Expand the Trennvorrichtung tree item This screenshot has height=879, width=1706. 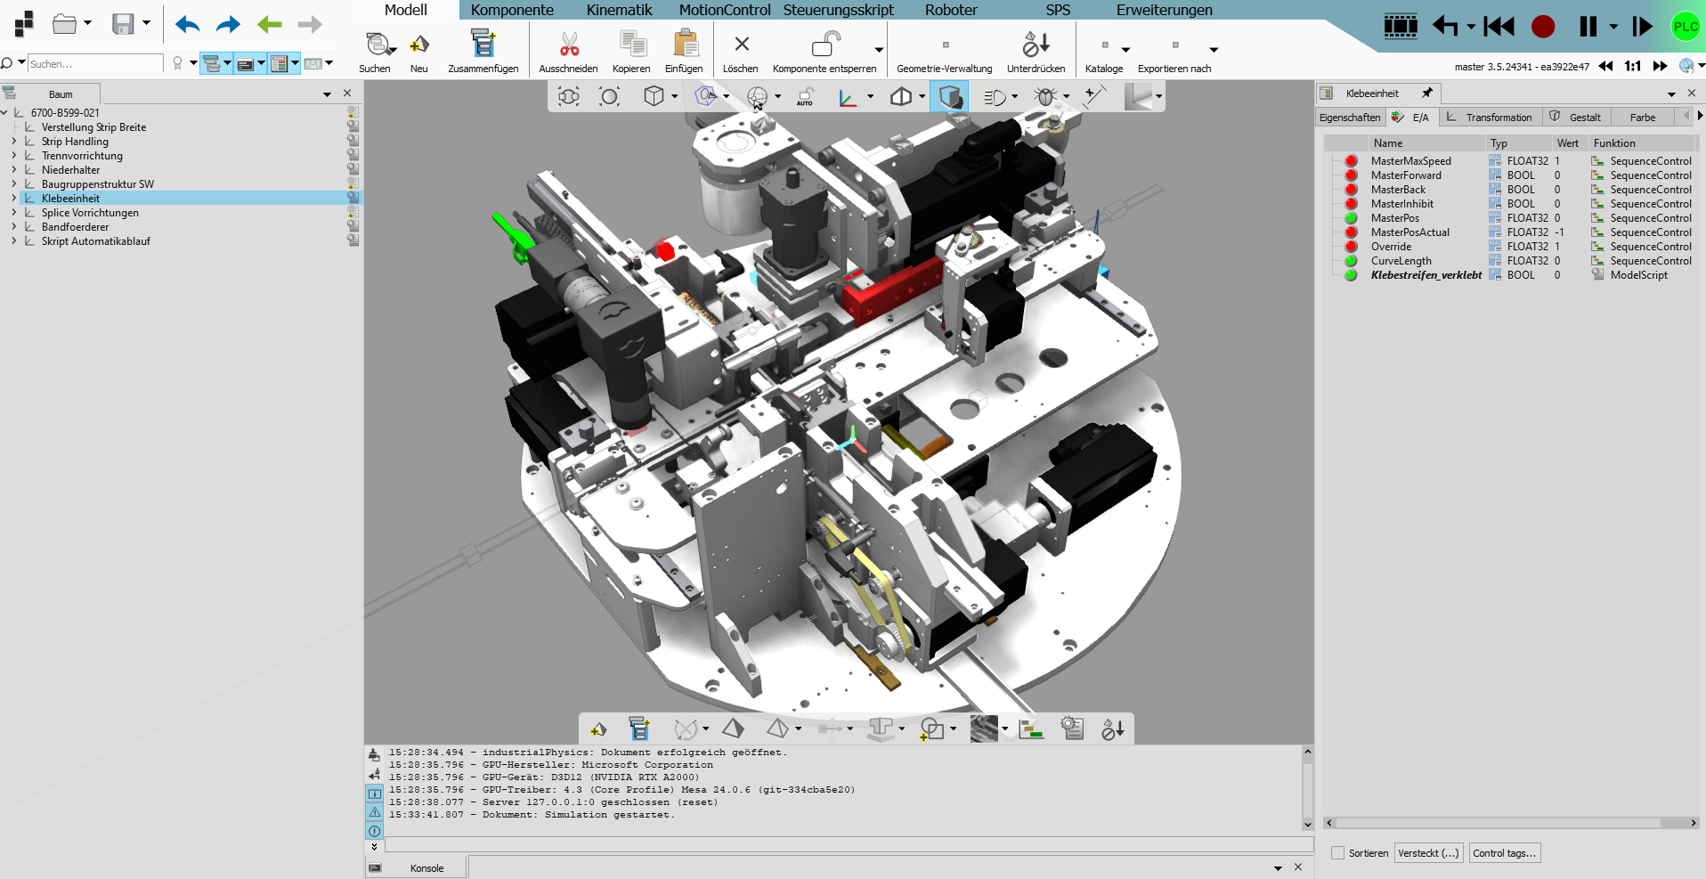click(x=14, y=155)
